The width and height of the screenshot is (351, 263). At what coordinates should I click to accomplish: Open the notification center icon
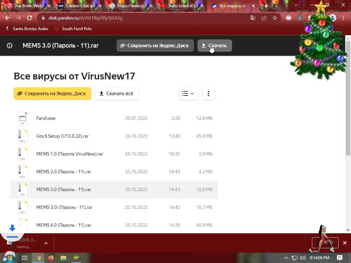[x=340, y=258]
